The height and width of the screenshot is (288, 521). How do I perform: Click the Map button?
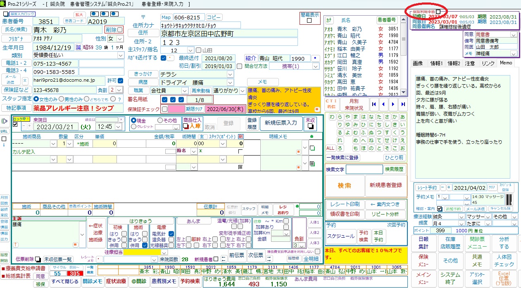pos(166,17)
